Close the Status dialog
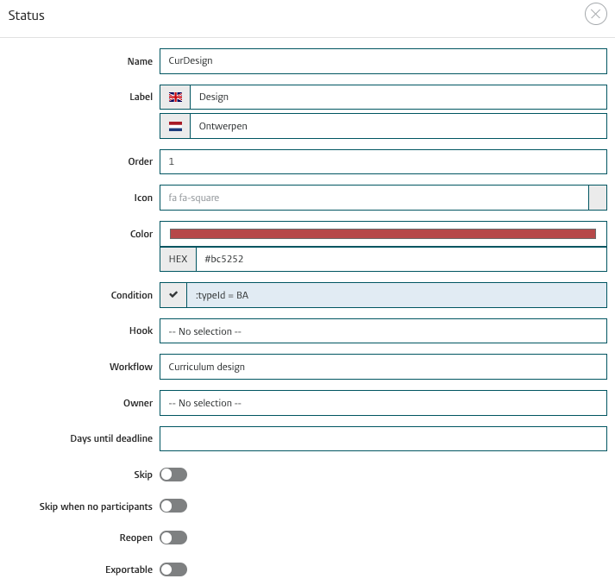 click(x=595, y=14)
